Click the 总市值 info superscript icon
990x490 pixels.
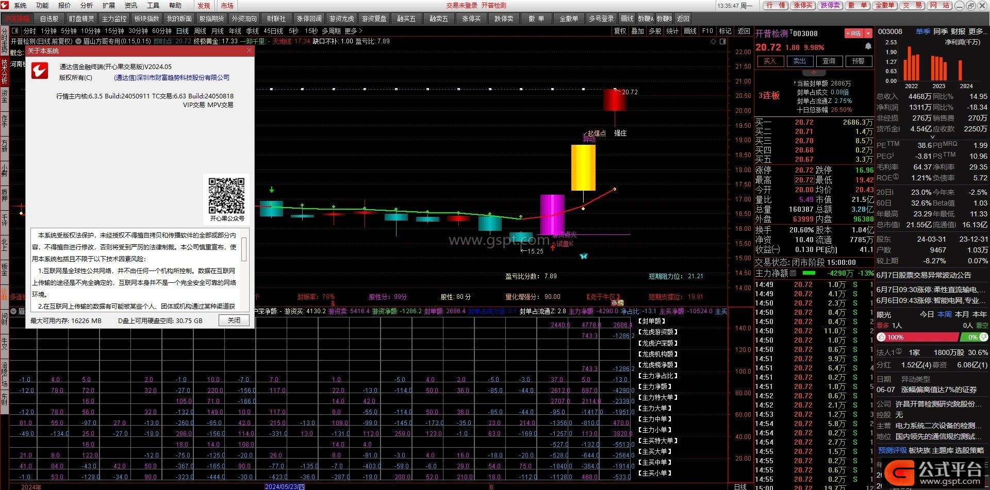click(x=899, y=224)
